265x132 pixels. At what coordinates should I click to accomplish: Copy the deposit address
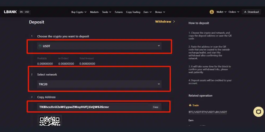(x=156, y=107)
